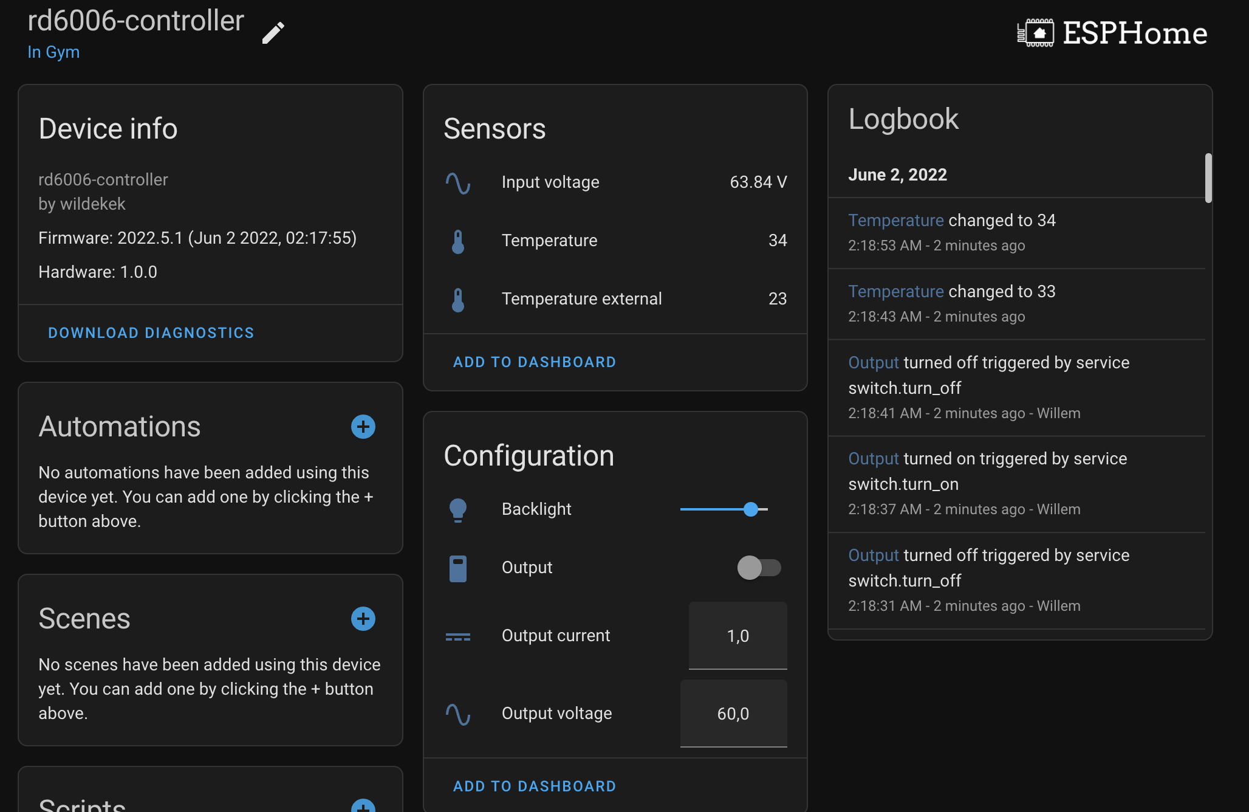Click the Temperature external thermometer icon
The height and width of the screenshot is (812, 1249).
[x=458, y=299]
